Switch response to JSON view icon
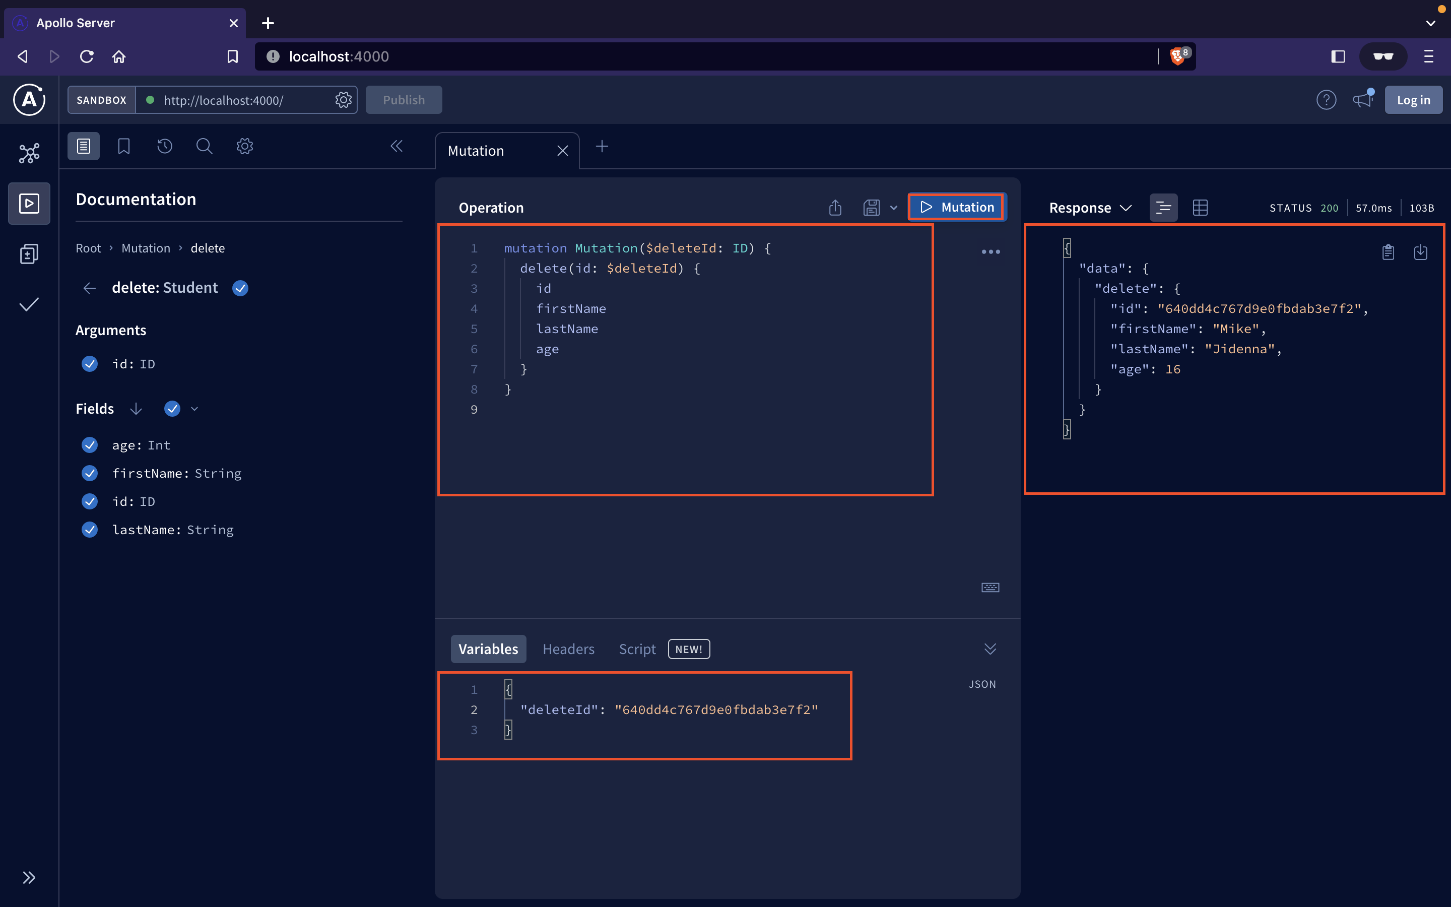 click(1163, 208)
